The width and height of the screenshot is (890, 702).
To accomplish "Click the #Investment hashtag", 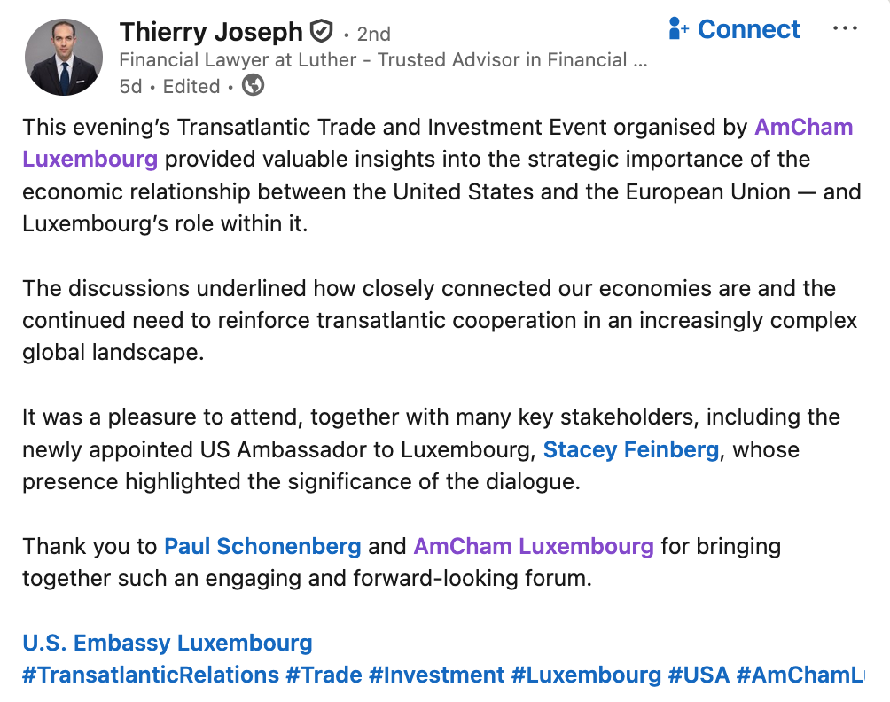I will click(436, 675).
